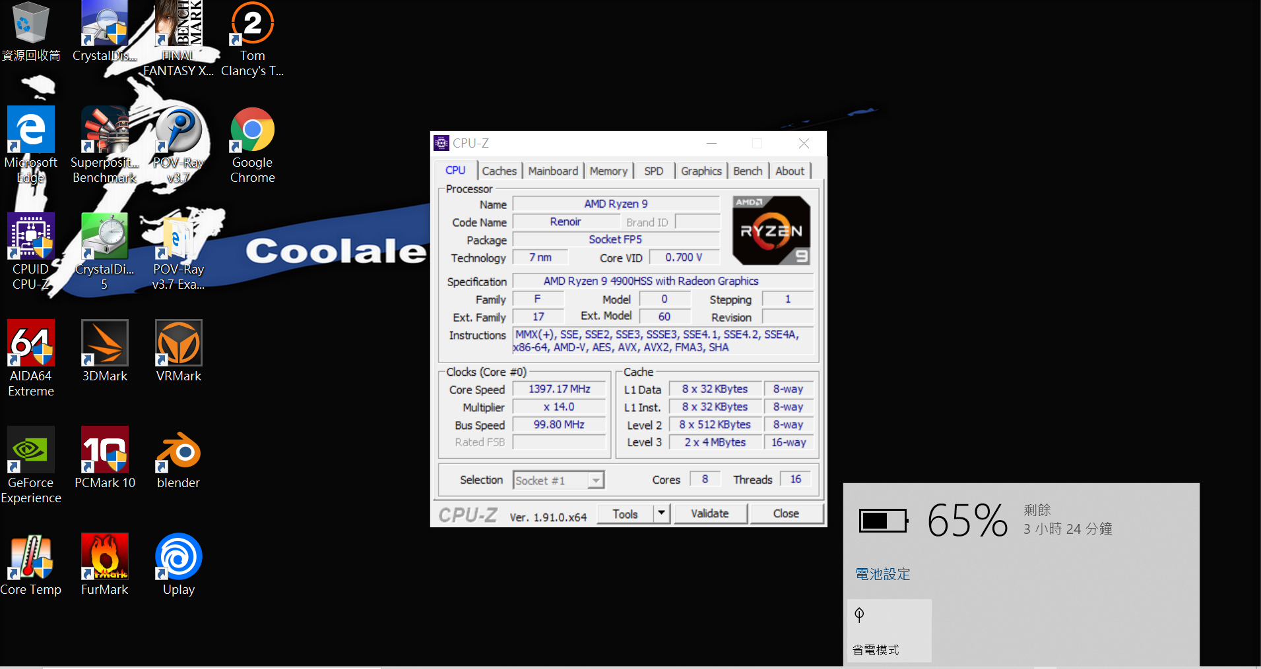Launch Core Temp shortcut

30,564
